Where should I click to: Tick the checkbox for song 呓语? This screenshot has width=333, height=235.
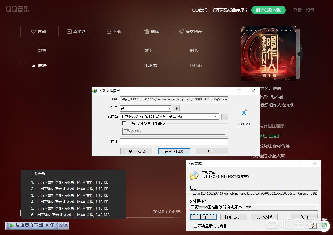[x=22, y=66]
